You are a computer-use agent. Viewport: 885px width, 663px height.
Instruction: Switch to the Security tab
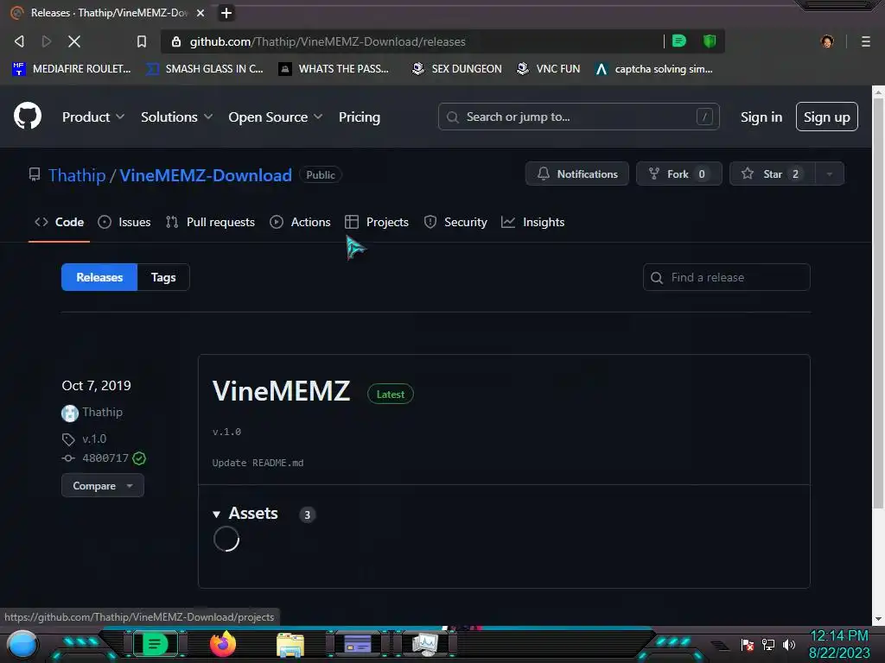click(x=455, y=222)
